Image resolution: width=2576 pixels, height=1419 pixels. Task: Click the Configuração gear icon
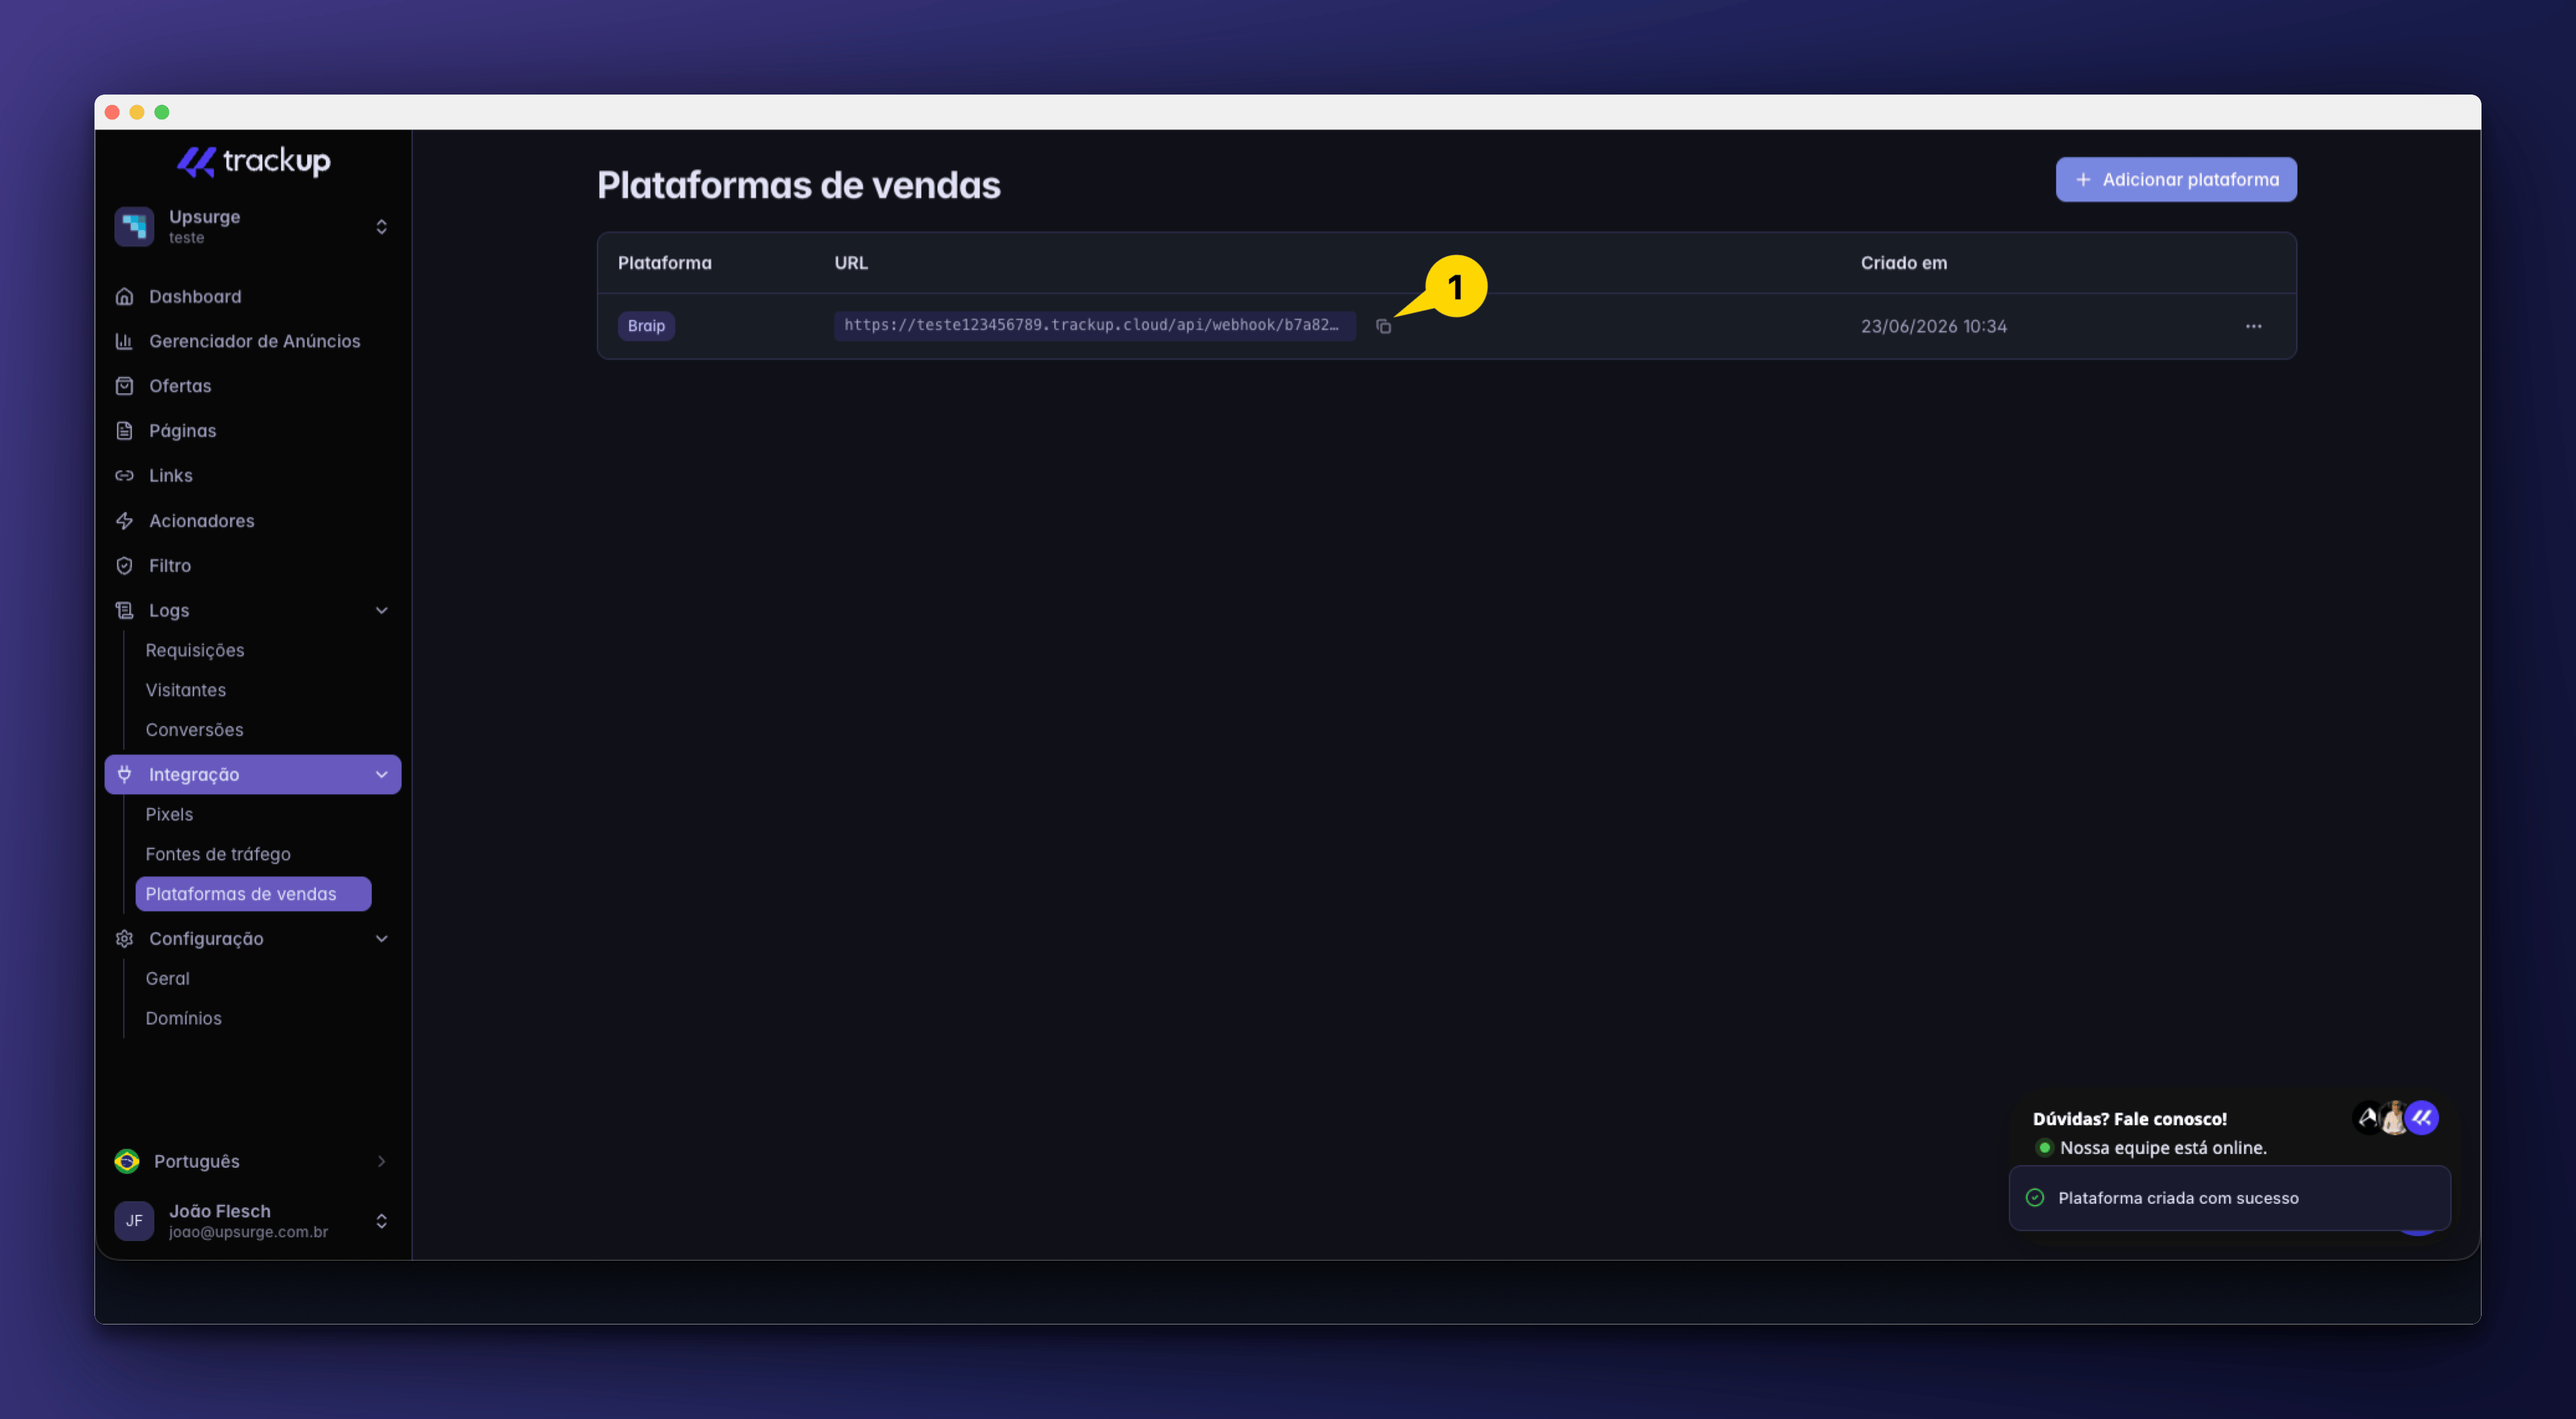[x=124, y=939]
